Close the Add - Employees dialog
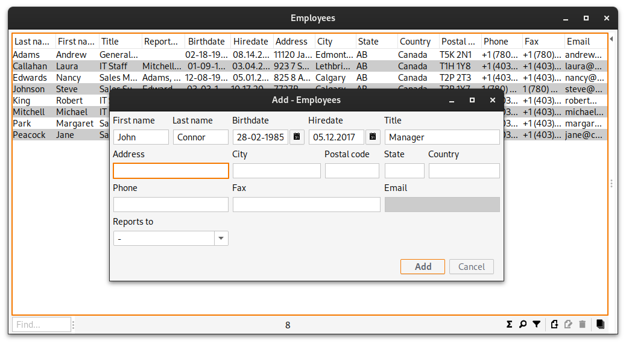Screen dimensions: 626x344 pos(493,100)
